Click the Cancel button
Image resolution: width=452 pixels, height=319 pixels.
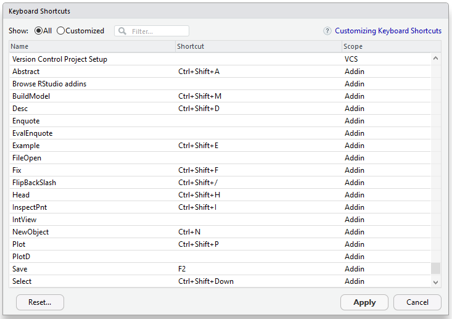(x=417, y=302)
